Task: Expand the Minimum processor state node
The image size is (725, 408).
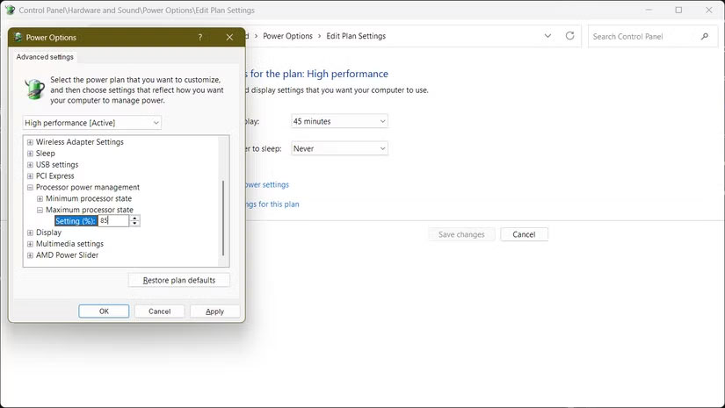Action: pyautogui.click(x=40, y=199)
